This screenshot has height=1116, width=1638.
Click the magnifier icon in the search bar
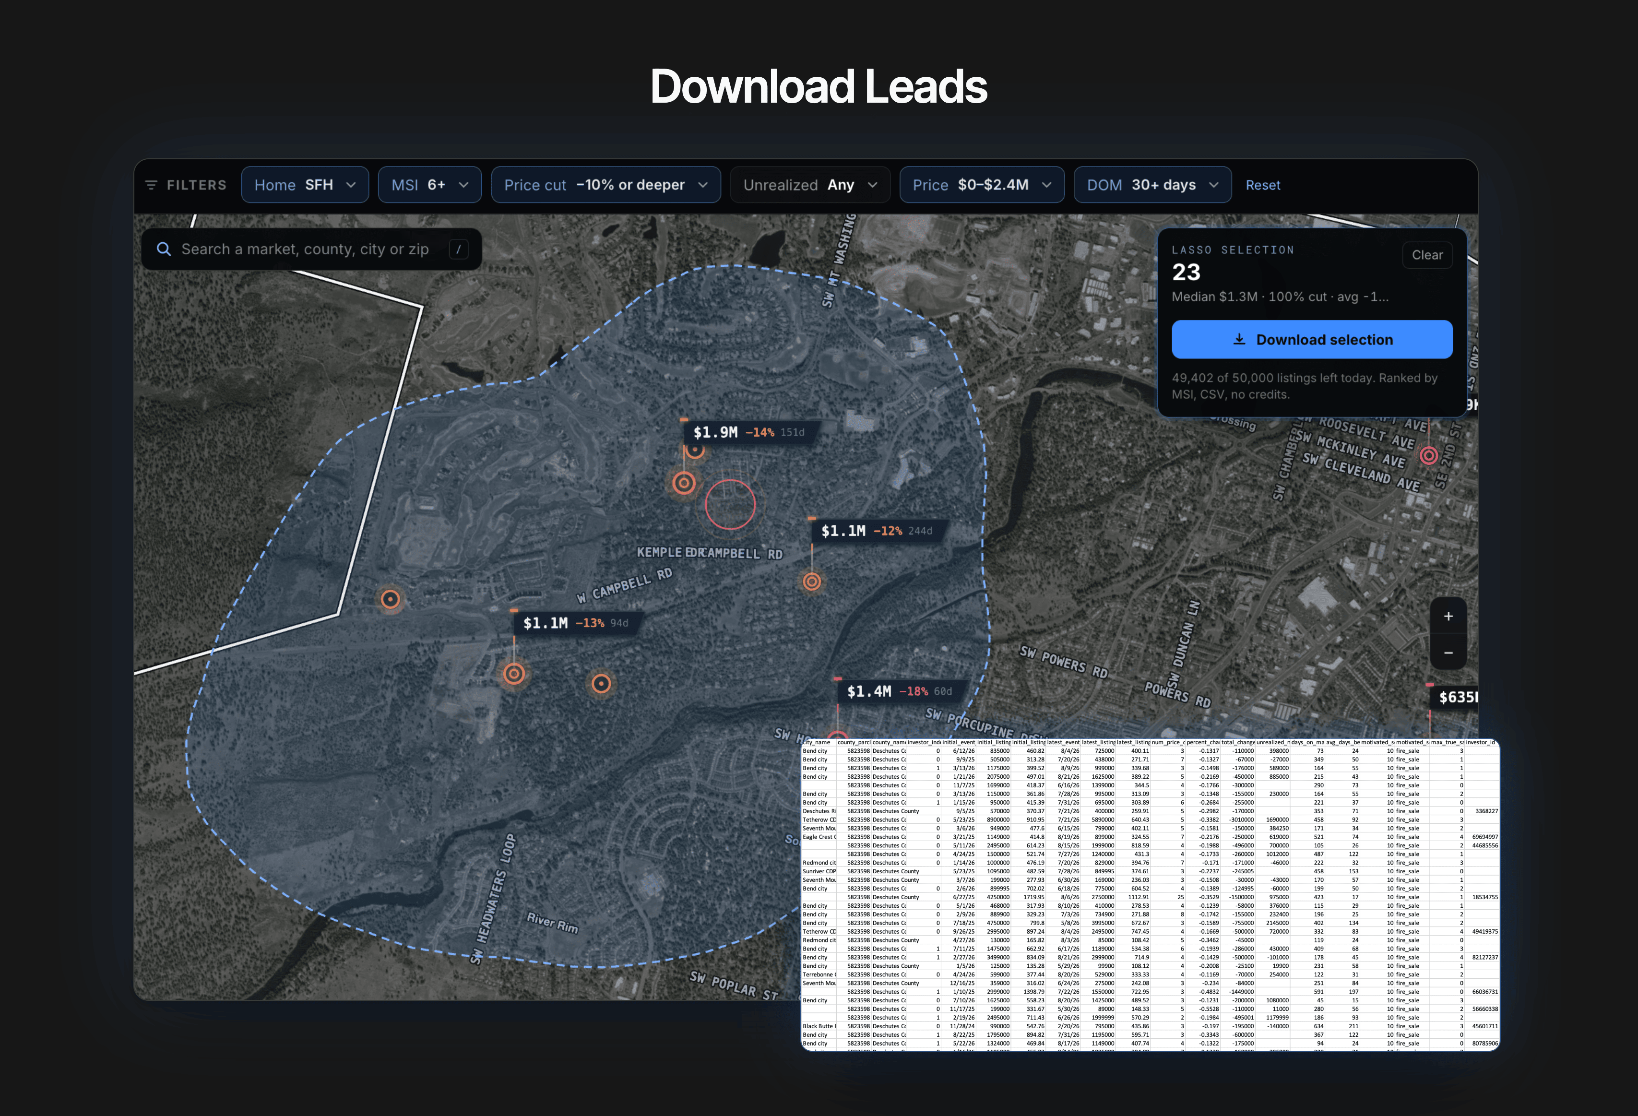coord(164,249)
